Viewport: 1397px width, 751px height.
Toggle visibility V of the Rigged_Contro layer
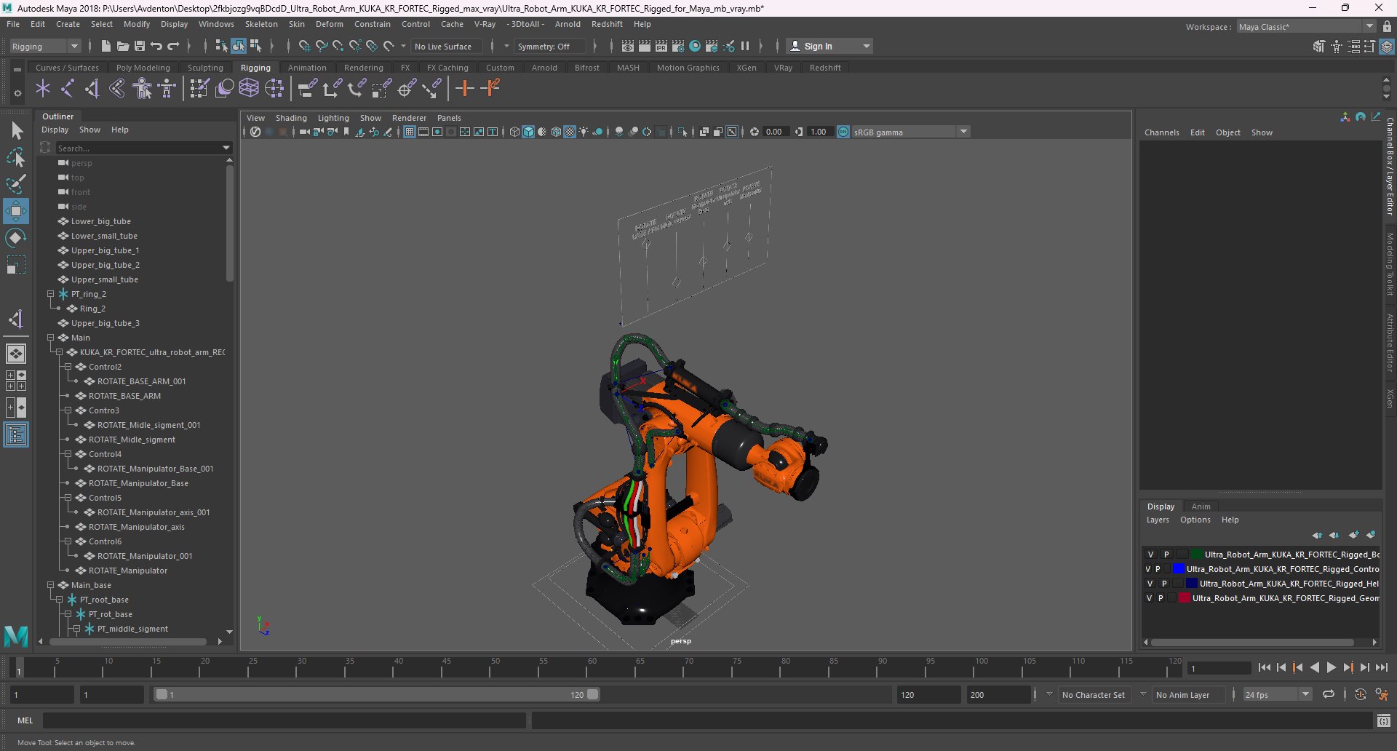pos(1148,569)
